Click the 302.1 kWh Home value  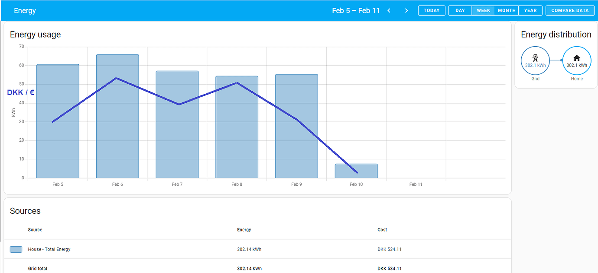577,66
